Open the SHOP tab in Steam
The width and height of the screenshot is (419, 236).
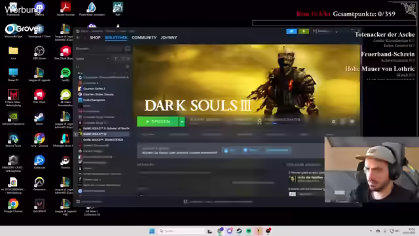point(95,38)
